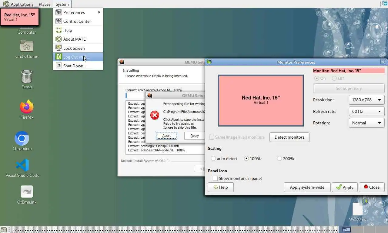Click the red error icon in QEMU dialog

155,115
